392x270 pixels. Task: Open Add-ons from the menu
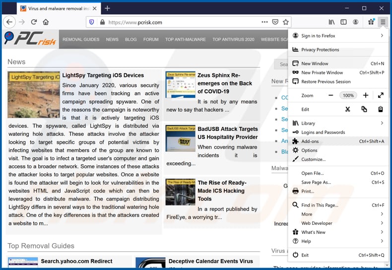(310, 141)
